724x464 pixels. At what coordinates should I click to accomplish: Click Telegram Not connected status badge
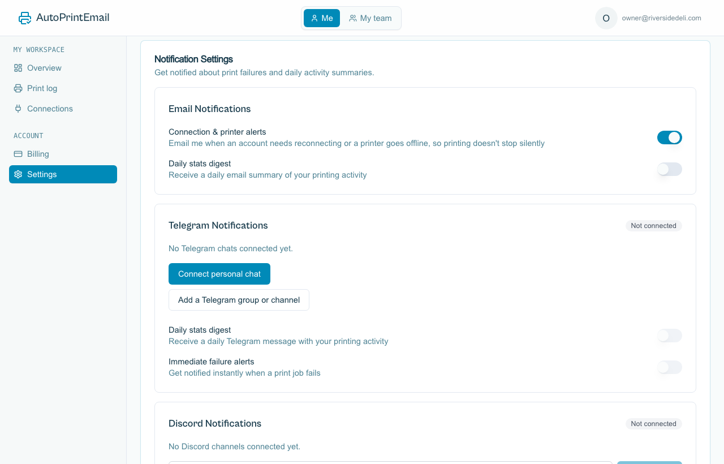point(654,226)
